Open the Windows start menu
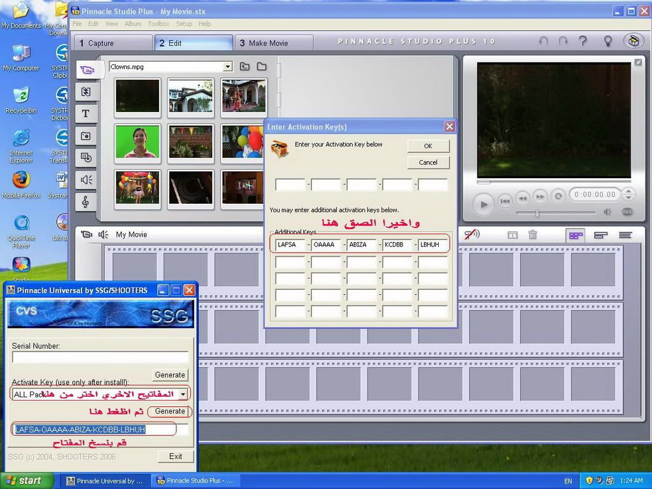This screenshot has width=652, height=489. point(27,481)
